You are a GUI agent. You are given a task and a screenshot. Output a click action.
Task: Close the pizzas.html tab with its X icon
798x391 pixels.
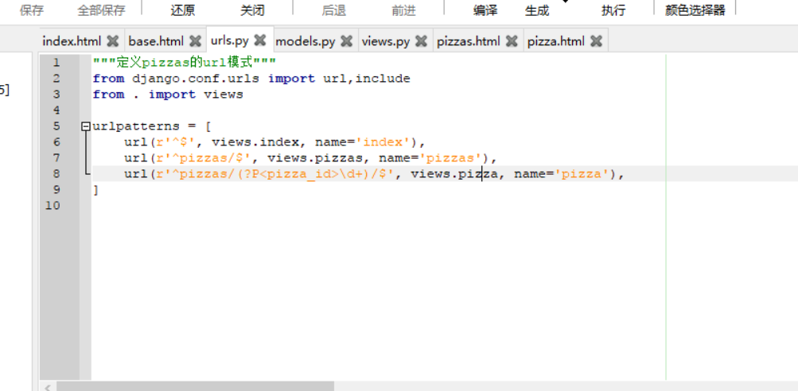pyautogui.click(x=512, y=41)
